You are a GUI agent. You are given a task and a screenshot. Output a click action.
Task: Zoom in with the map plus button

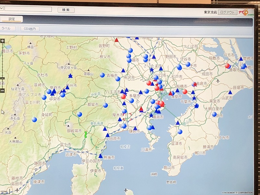tap(2, 41)
